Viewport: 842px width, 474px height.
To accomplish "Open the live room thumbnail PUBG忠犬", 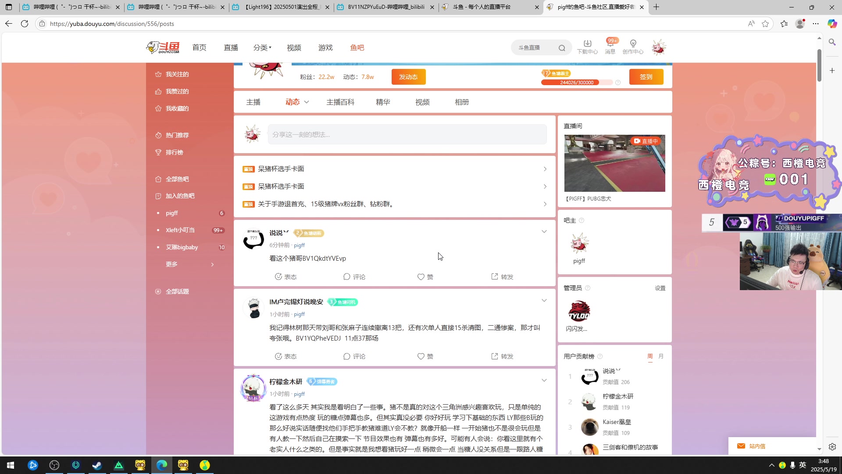I will pyautogui.click(x=614, y=163).
